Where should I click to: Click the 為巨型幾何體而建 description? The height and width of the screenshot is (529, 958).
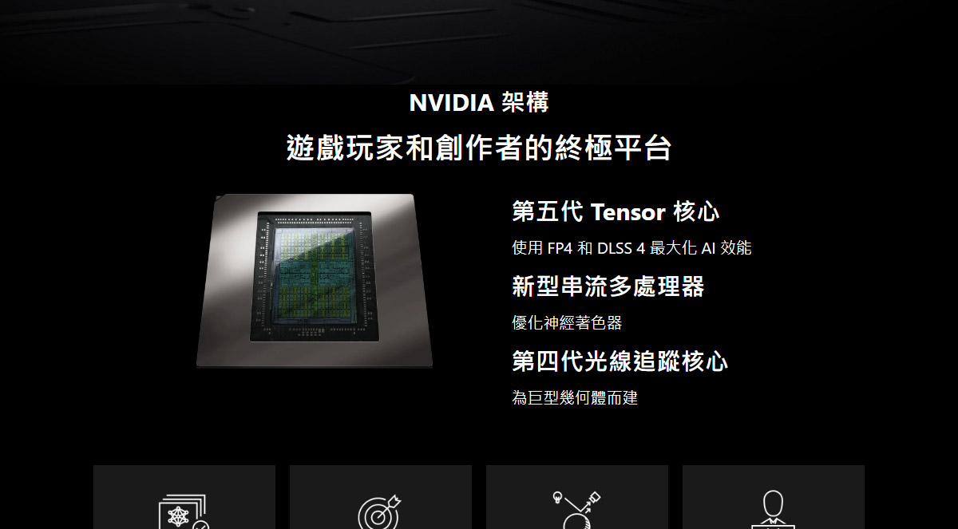[575, 397]
